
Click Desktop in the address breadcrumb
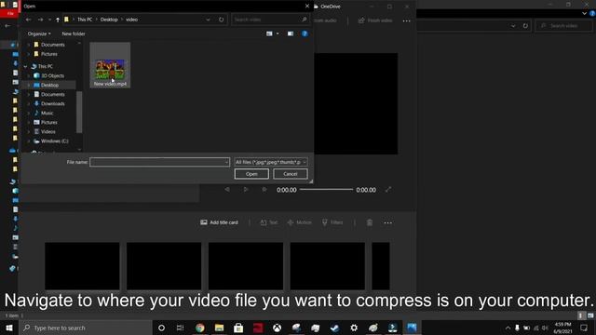click(109, 20)
